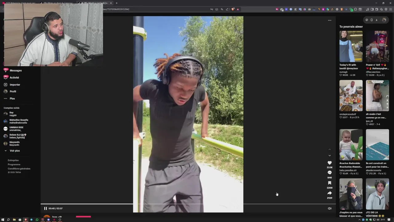Open comments via the speech bubble icon
This screenshot has height=222, width=394.
pos(329,173)
